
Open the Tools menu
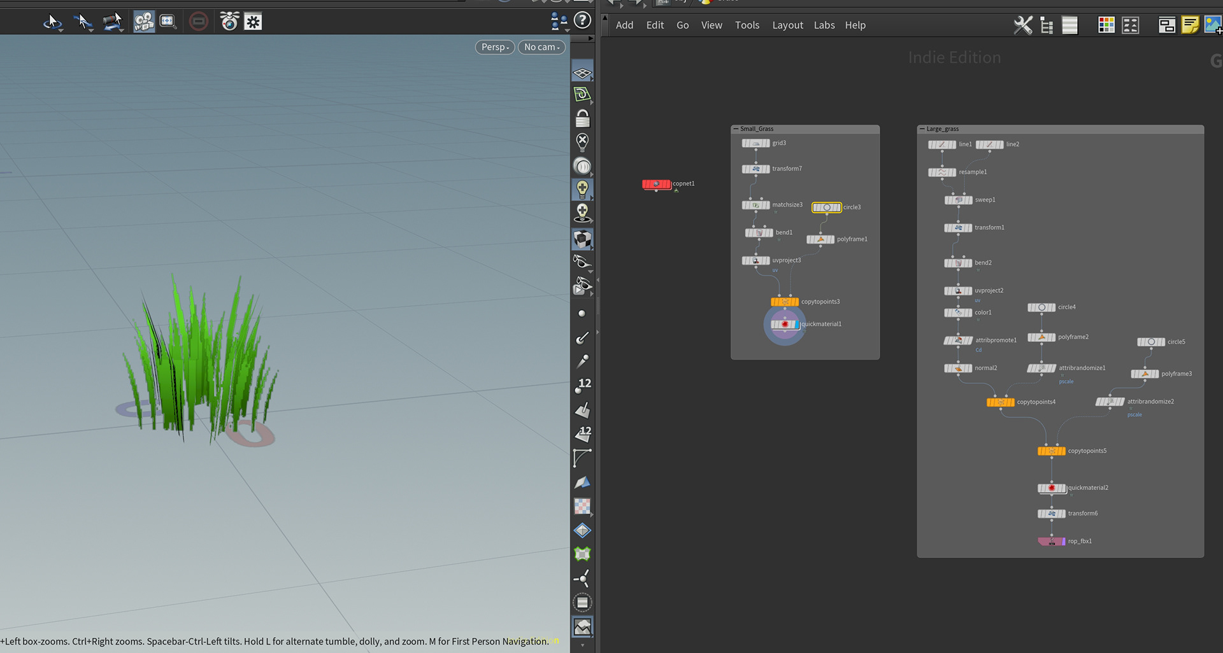point(747,25)
